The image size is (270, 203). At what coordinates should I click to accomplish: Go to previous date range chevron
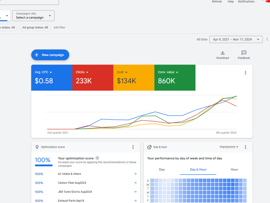pos(267,39)
